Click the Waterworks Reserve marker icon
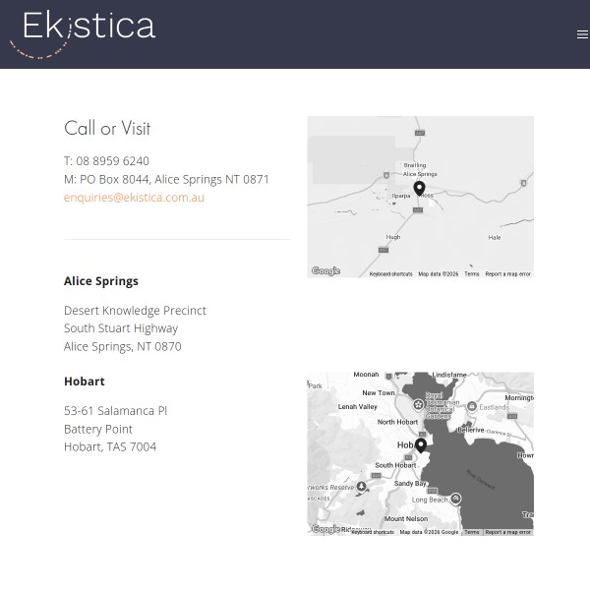The height and width of the screenshot is (590, 590). [362, 487]
